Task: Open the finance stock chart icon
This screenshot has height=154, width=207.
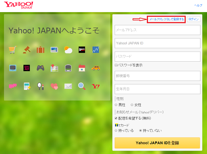Action: point(96,49)
